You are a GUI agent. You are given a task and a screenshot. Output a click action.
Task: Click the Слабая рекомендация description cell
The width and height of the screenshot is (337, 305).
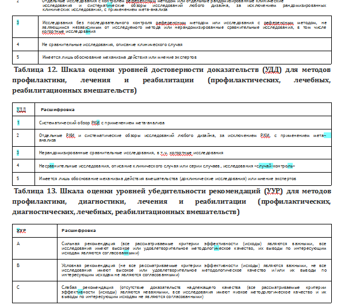click(x=194, y=292)
